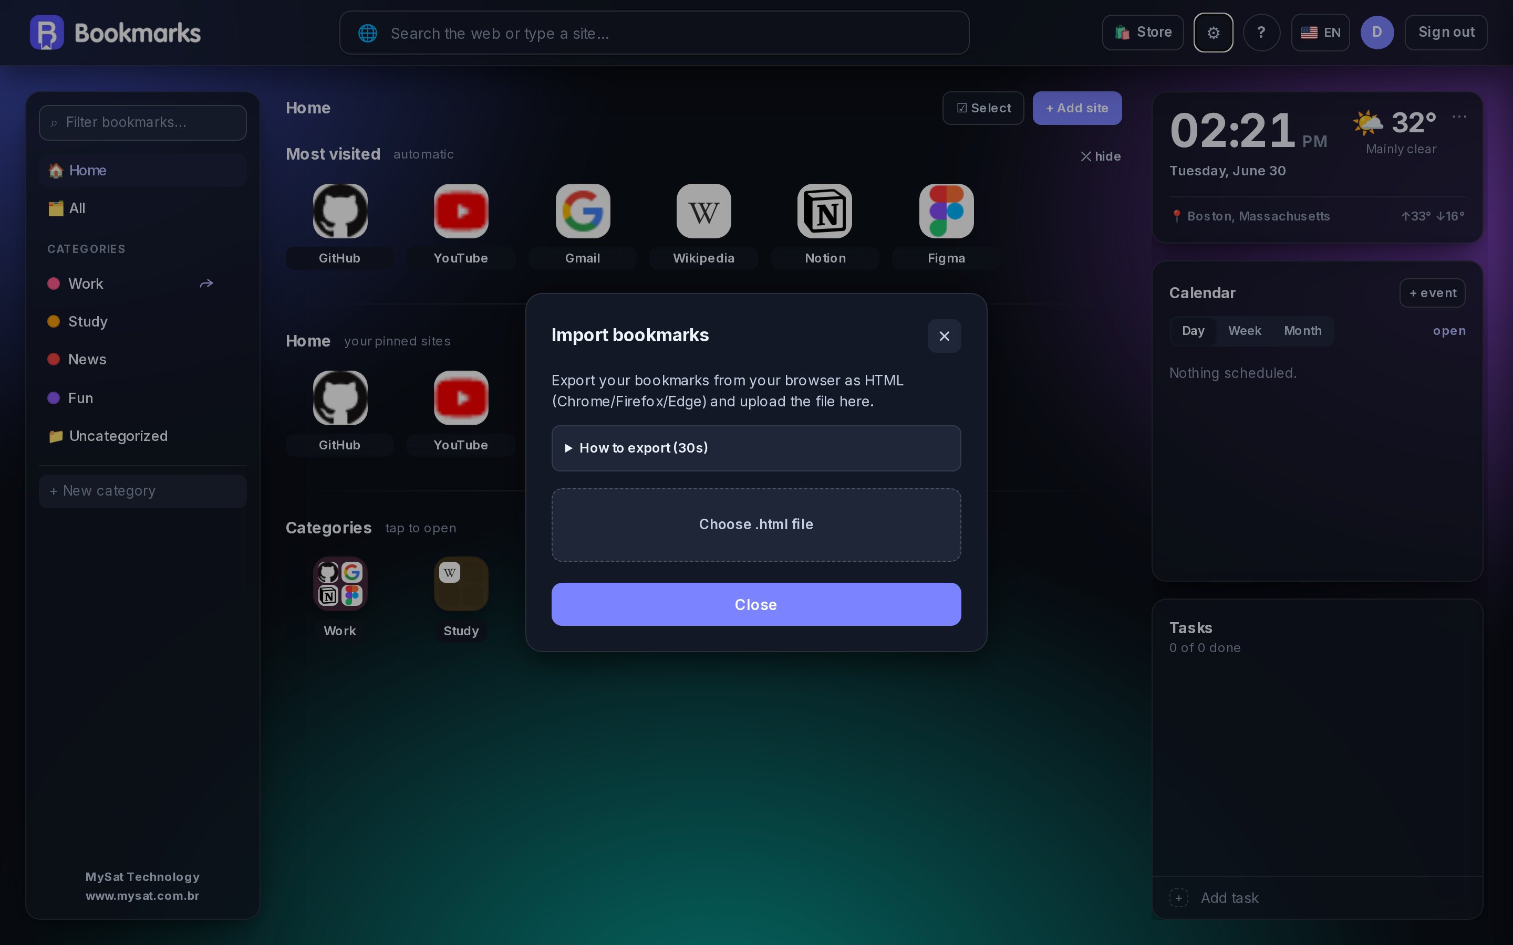1513x945 pixels.
Task: Open the Wikipedia shortcut icon
Action: (703, 211)
